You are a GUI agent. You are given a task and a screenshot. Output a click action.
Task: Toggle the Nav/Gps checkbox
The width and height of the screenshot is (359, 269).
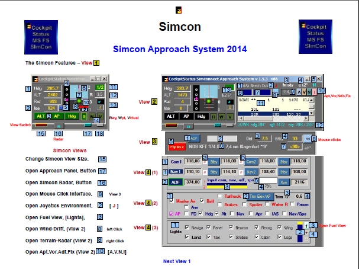pyautogui.click(x=284, y=214)
